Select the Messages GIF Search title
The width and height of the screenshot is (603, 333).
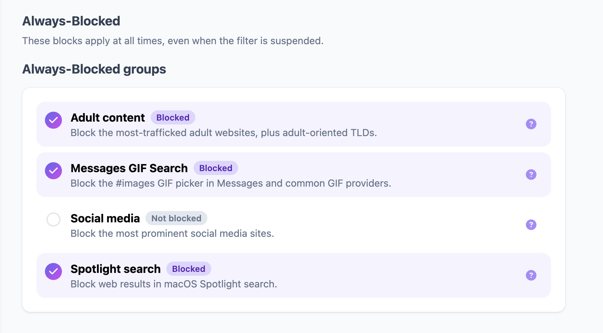coord(129,168)
